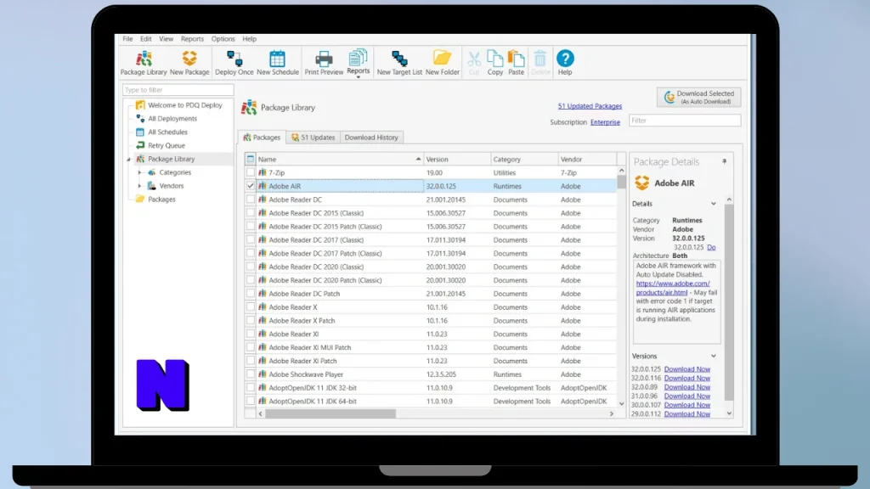The image size is (870, 489).
Task: Click the package library Filter field
Action: (x=685, y=121)
